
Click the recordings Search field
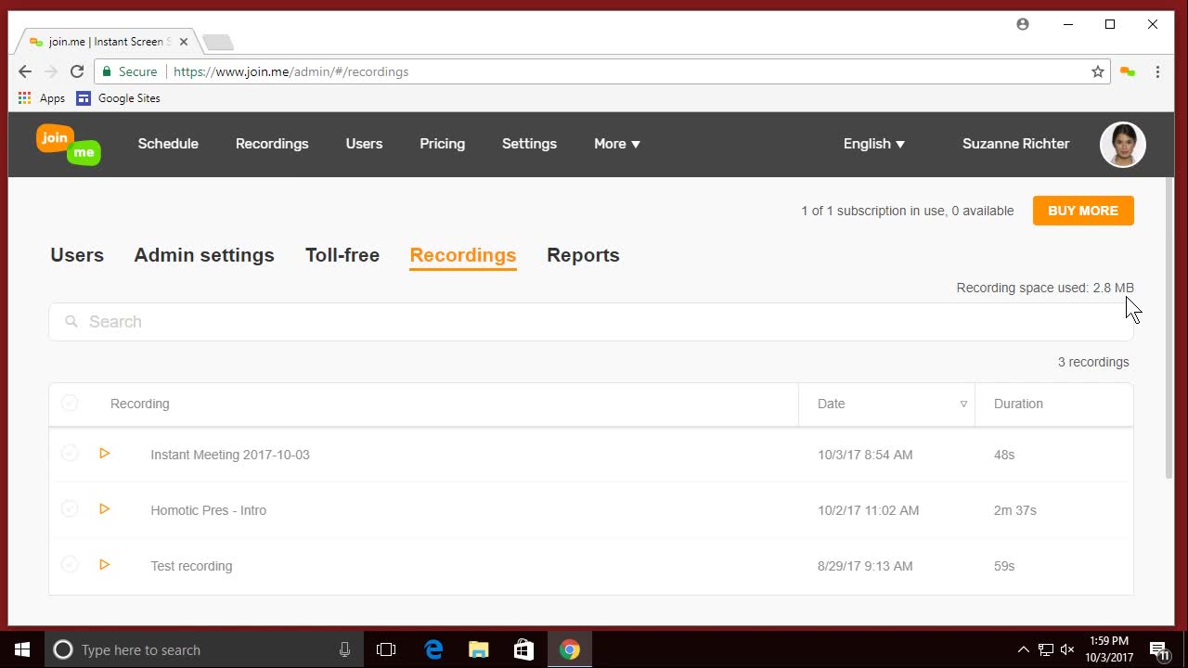coord(591,322)
